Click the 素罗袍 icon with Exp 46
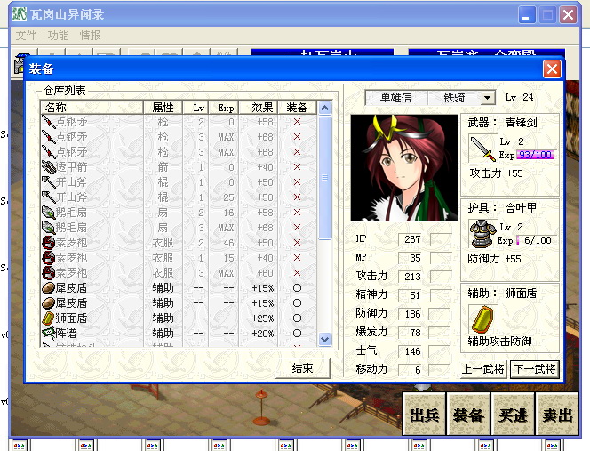Image resolution: width=590 pixels, height=451 pixels. (48, 243)
